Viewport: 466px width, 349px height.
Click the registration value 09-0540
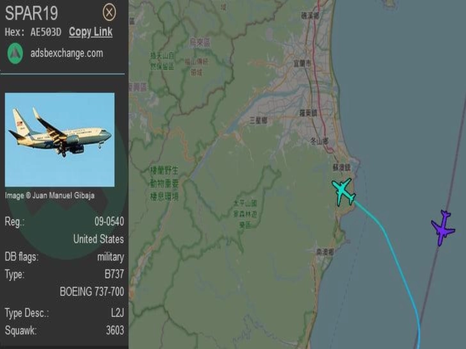pos(109,222)
